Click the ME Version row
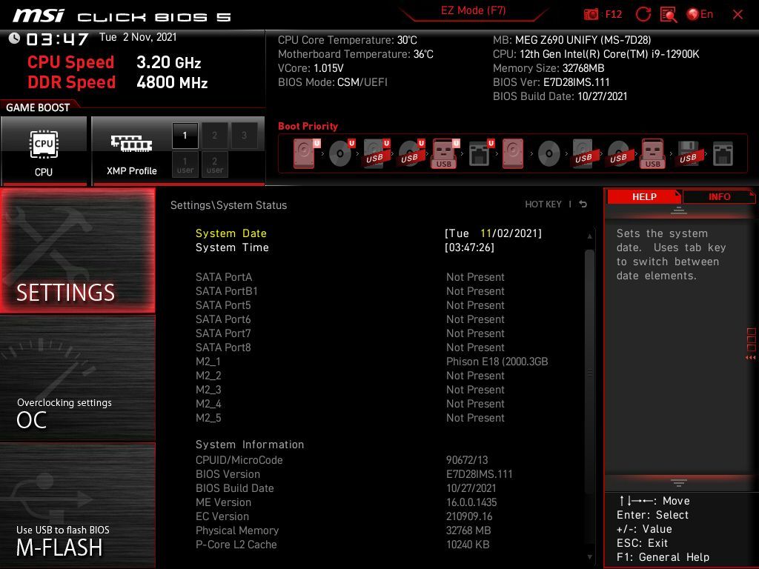This screenshot has width=759, height=569. 346,502
